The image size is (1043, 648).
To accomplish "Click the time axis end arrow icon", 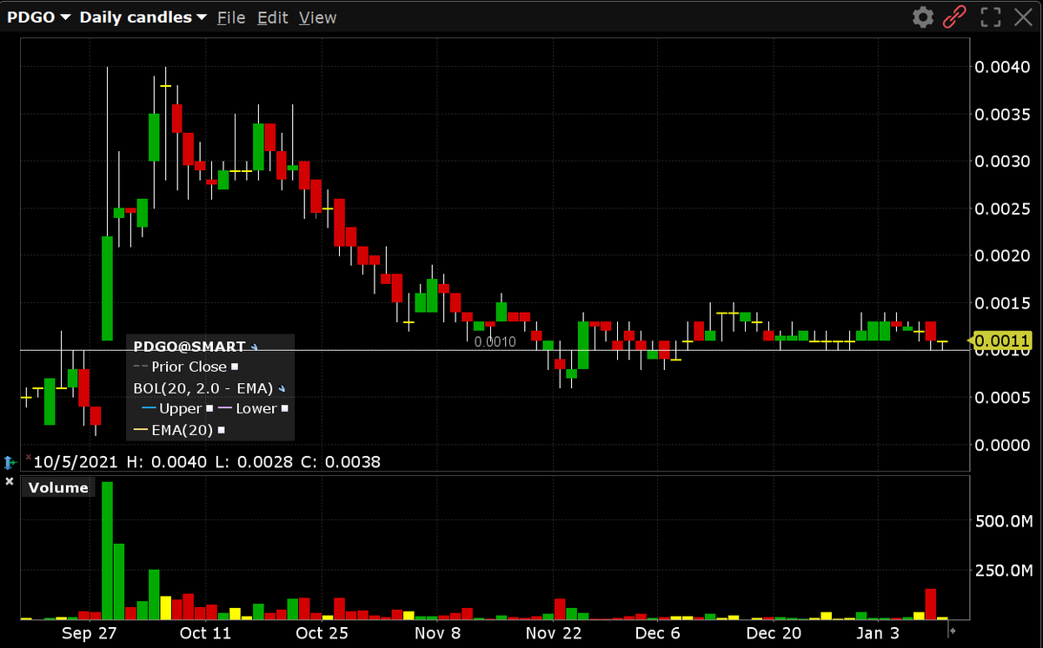I will coord(953,631).
